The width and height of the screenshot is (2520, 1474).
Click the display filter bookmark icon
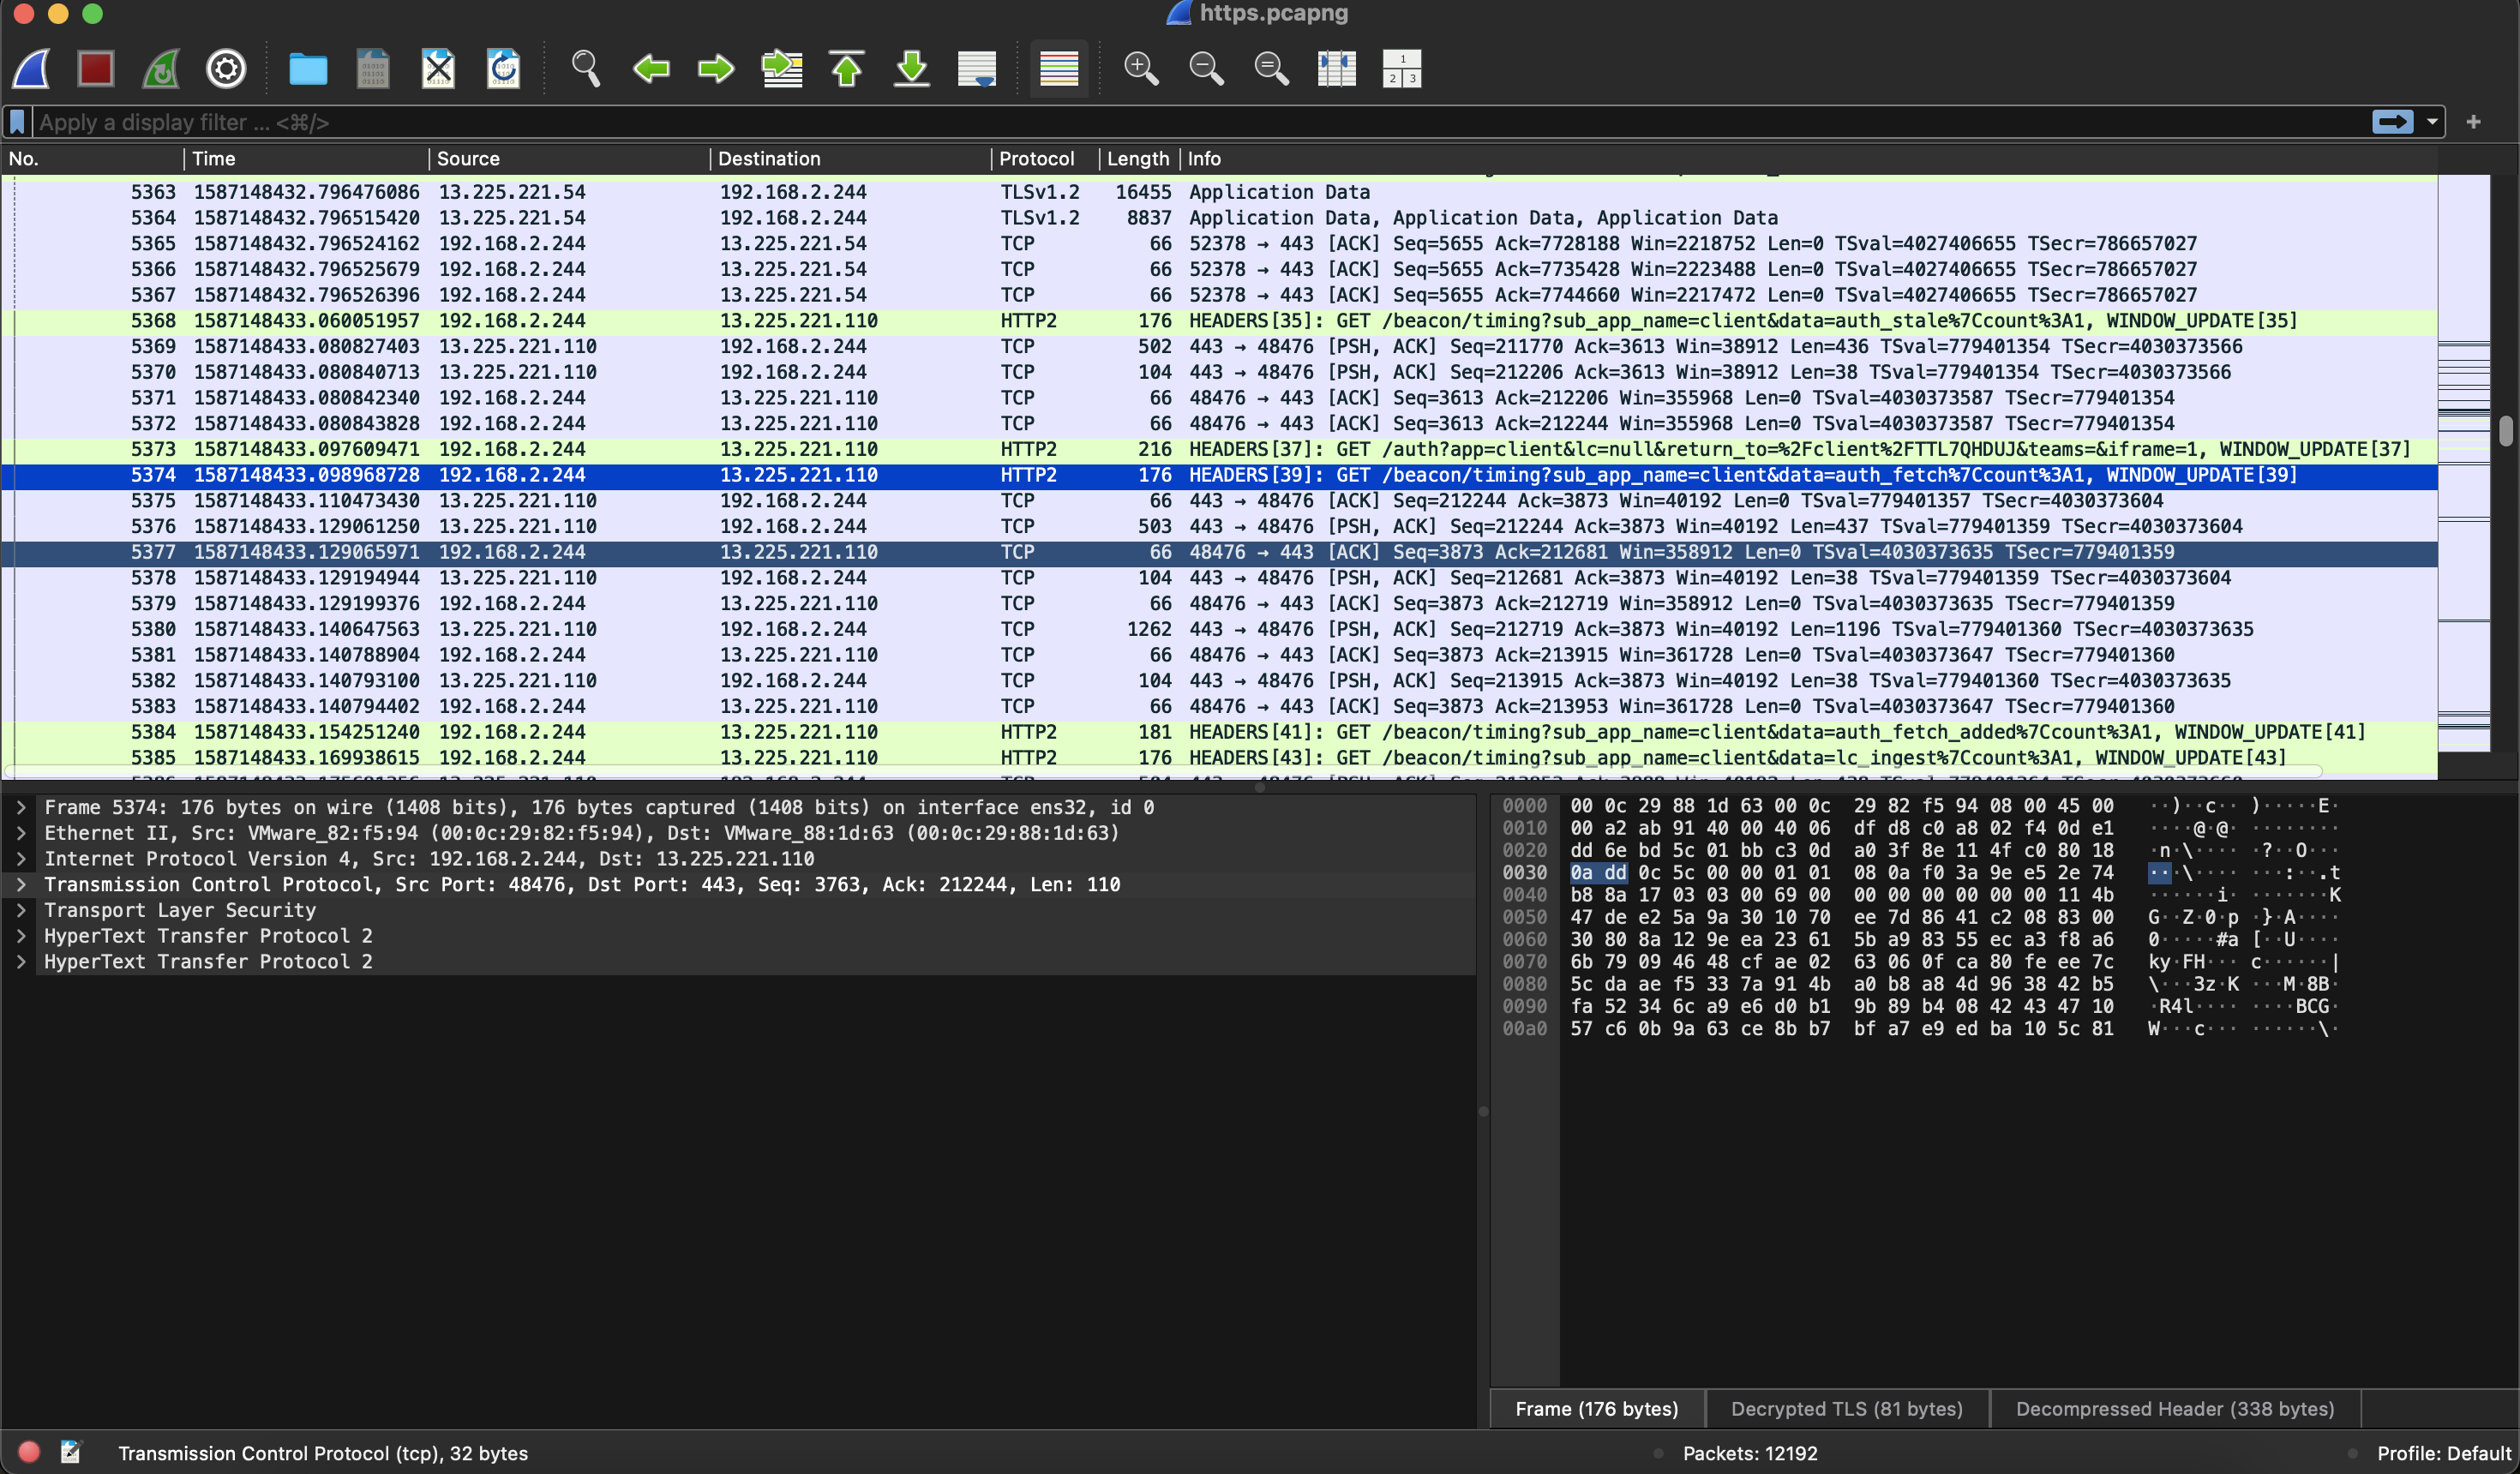pyautogui.click(x=17, y=122)
